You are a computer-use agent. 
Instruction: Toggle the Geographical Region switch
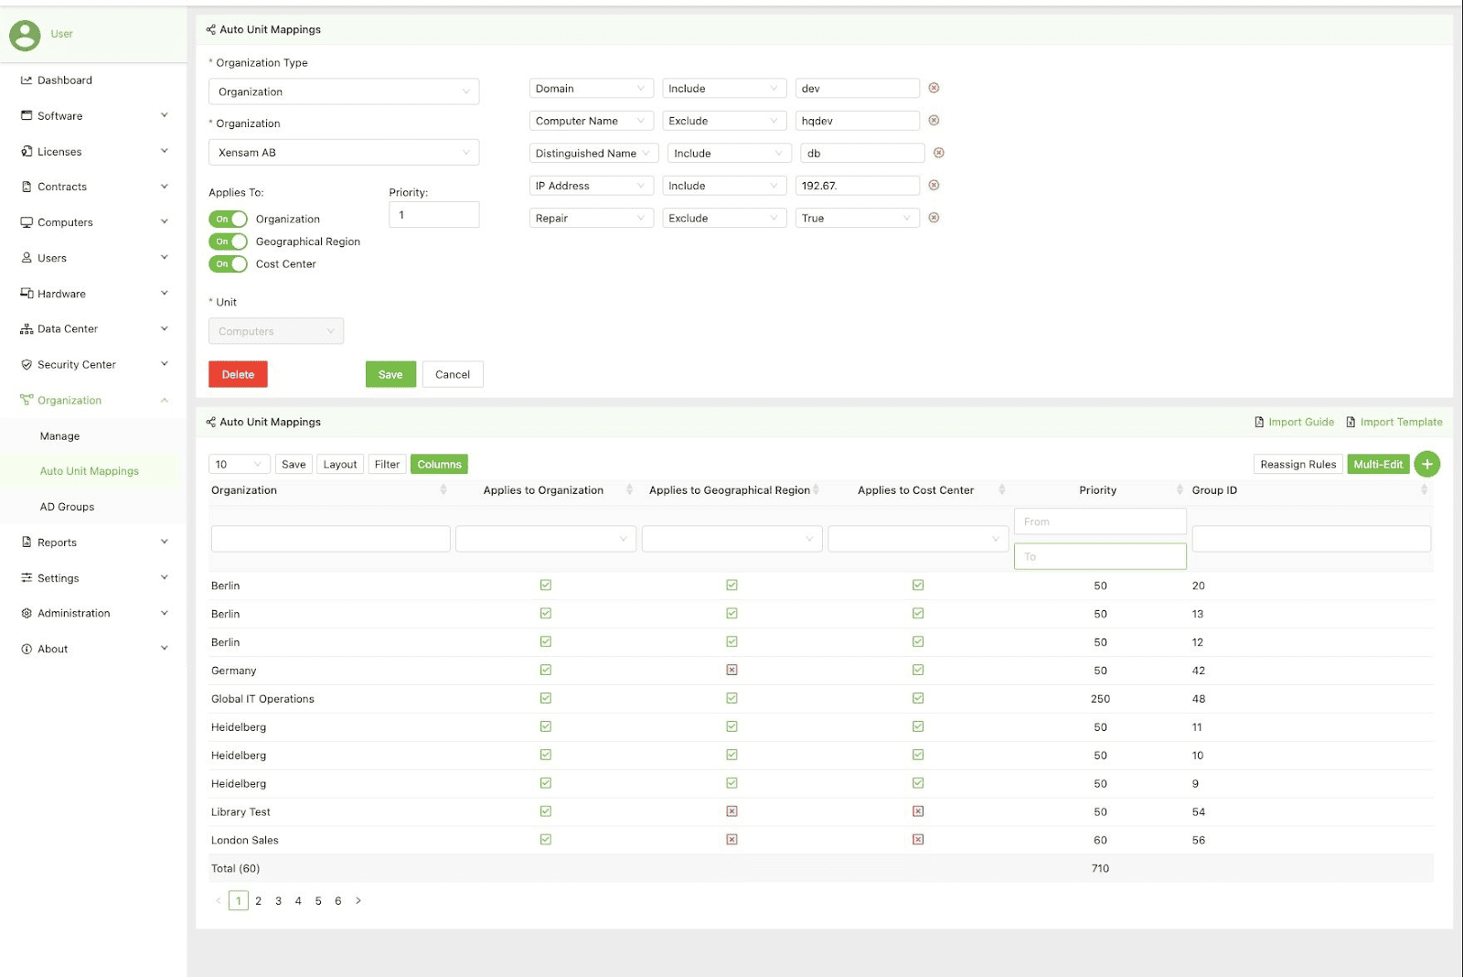228,242
